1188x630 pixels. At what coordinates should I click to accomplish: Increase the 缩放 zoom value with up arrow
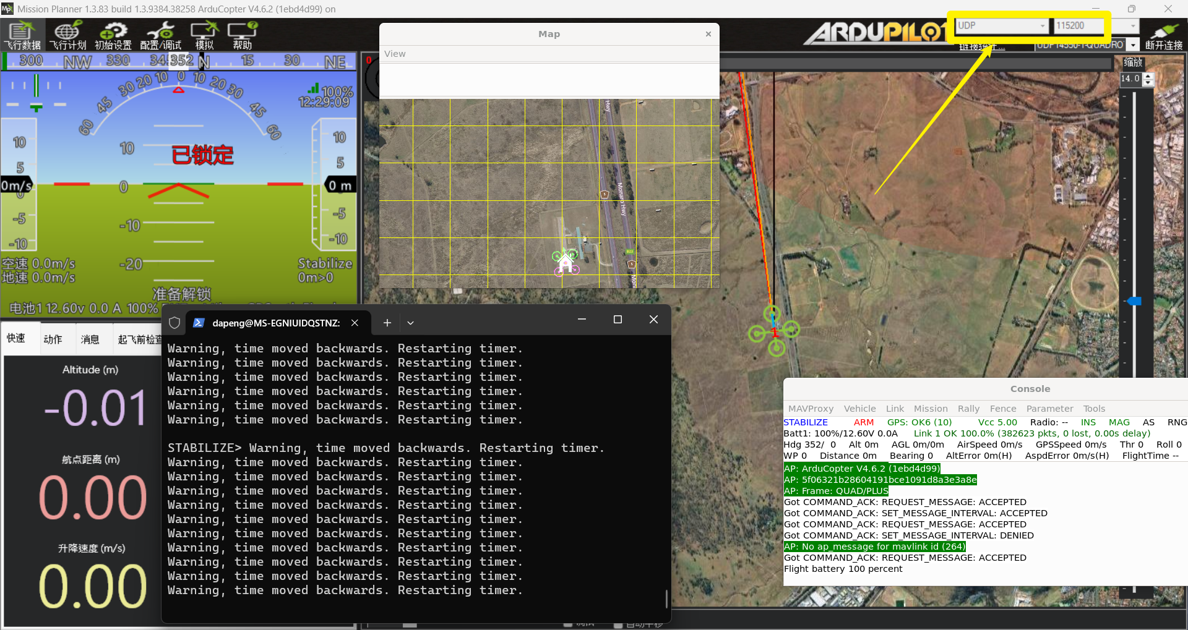(x=1148, y=76)
